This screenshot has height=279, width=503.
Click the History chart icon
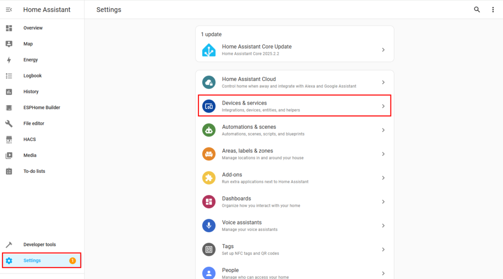[9, 92]
